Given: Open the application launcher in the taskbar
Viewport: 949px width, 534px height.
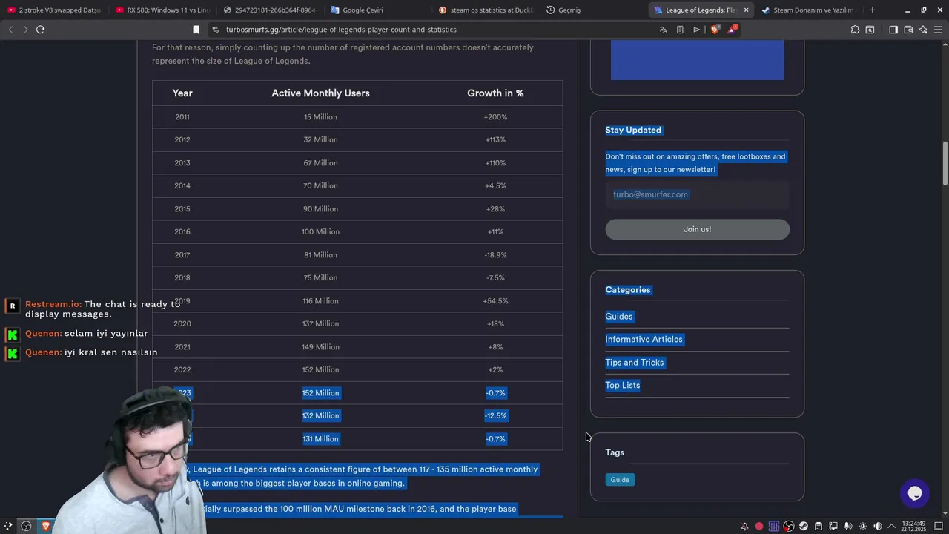Looking at the screenshot, I should [x=9, y=526].
